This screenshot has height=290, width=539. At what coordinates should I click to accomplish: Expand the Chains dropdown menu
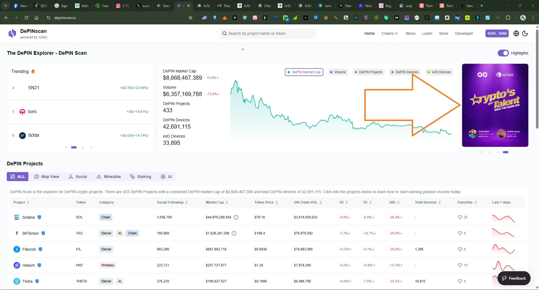pyautogui.click(x=390, y=33)
